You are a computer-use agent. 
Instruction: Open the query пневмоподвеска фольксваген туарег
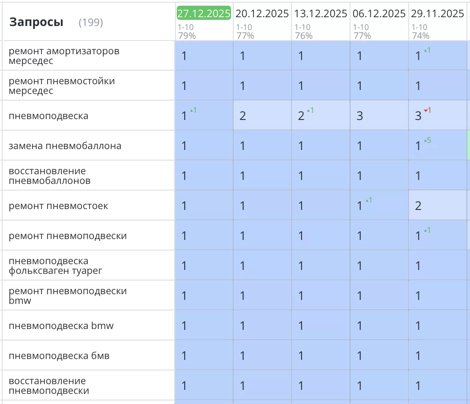click(x=55, y=266)
